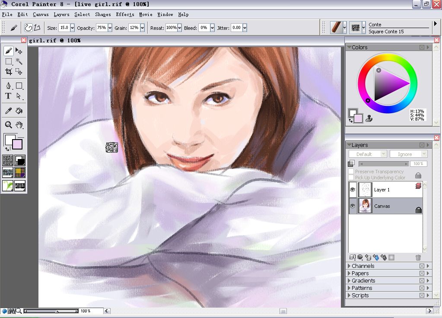
Task: Open brush variant selector Square Conte 15
Action: (x=357, y=28)
